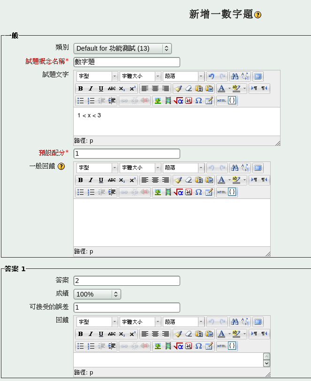Viewport: 311px width, 381px height.
Task: Insert special character (Omega) in question text
Action: (x=198, y=100)
